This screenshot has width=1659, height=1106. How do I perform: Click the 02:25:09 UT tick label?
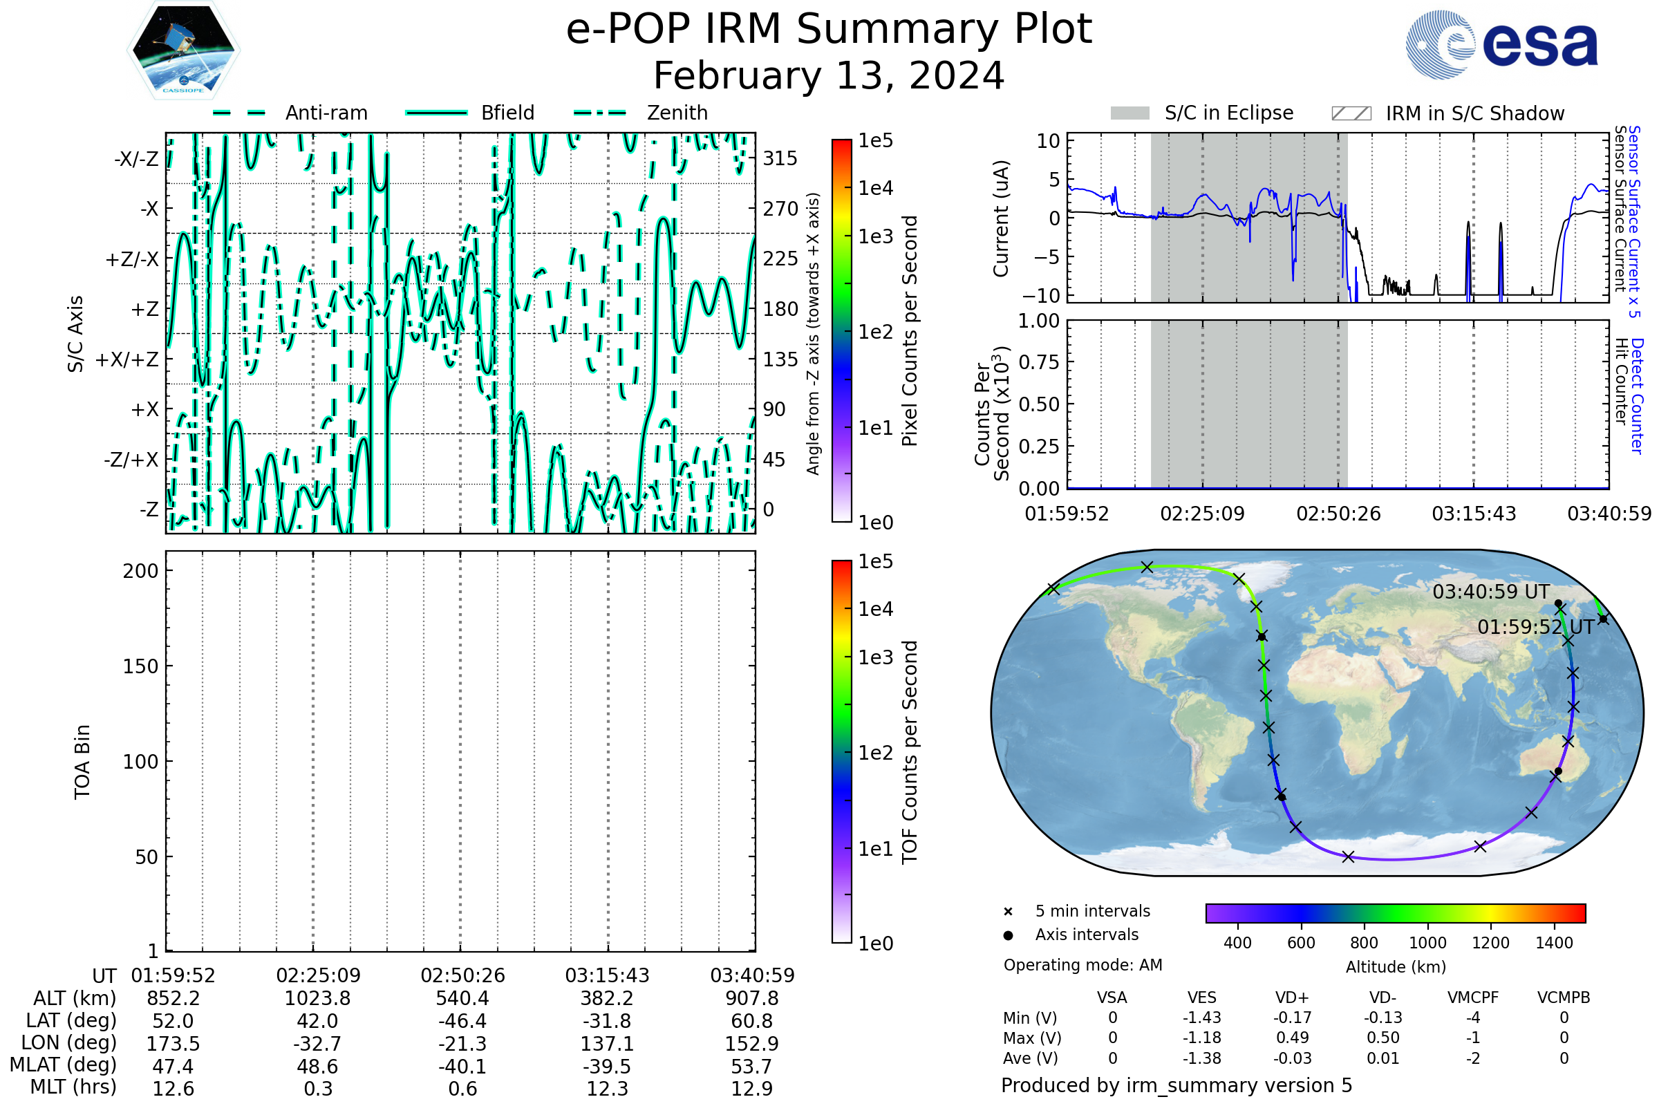(x=318, y=975)
